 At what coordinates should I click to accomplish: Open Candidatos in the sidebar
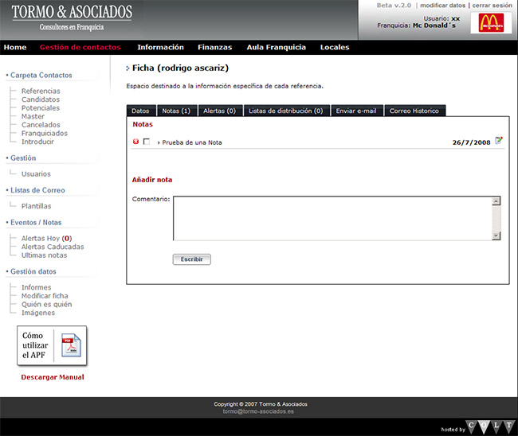tap(41, 99)
